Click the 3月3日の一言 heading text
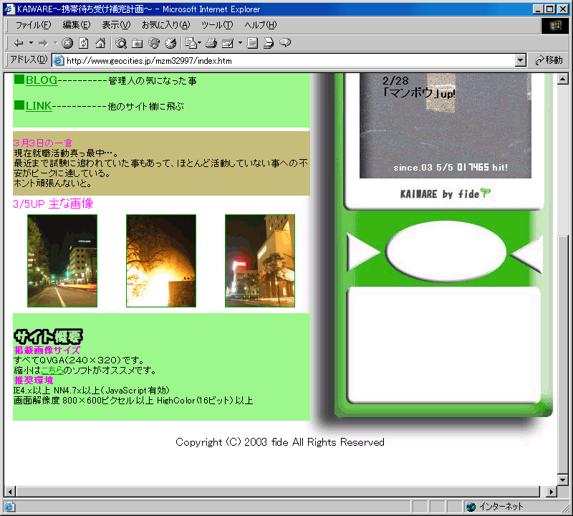The image size is (573, 516). point(43,143)
